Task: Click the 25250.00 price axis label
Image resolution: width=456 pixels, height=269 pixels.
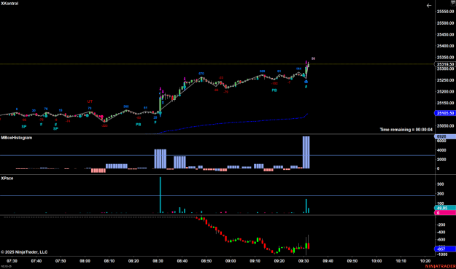Action: [445, 80]
